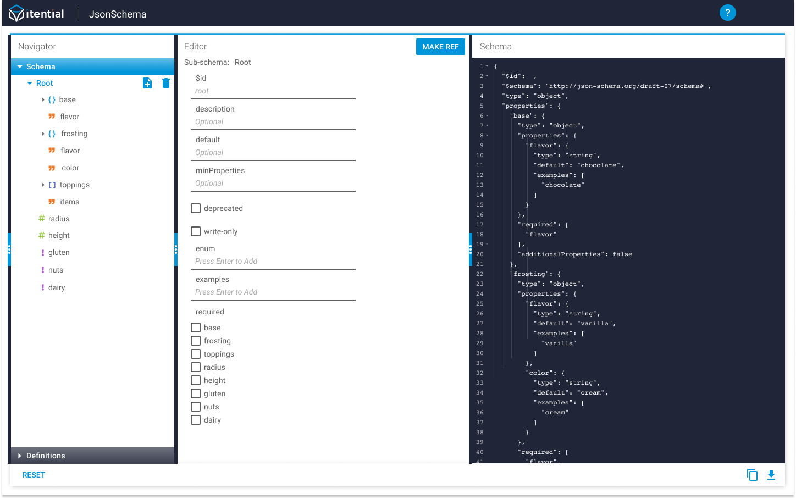
Task: Collapse the Root node in Navigator
Action: tap(30, 82)
